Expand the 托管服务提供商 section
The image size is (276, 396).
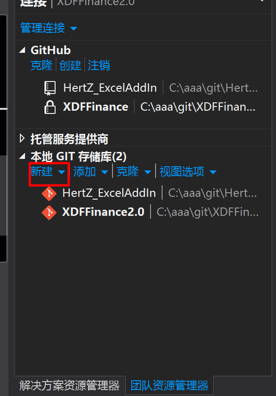[x=22, y=138]
